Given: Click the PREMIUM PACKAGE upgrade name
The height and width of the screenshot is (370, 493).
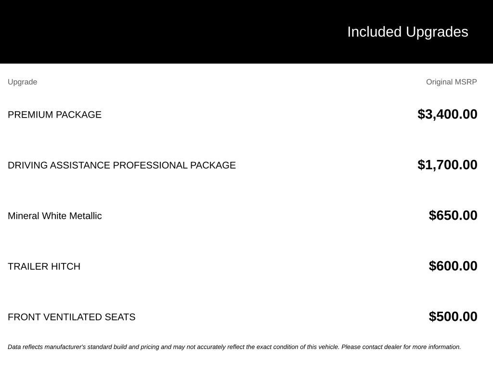Looking at the screenshot, I should [x=54, y=115].
